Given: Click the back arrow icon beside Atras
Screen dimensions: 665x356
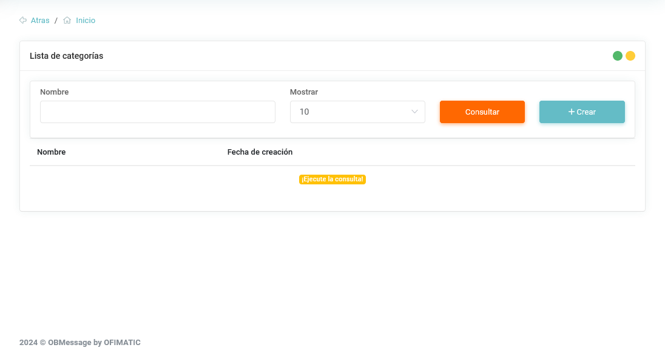Looking at the screenshot, I should click(23, 21).
